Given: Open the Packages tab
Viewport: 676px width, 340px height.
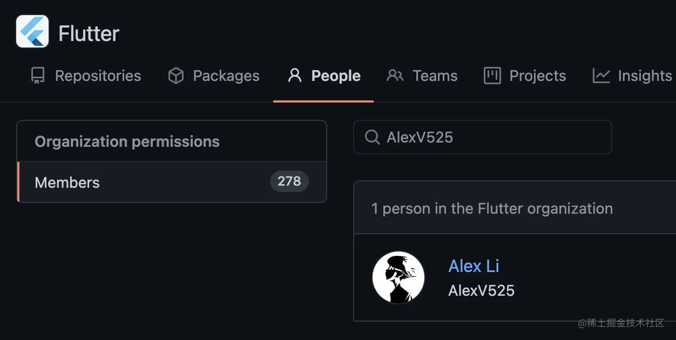Looking at the screenshot, I should pyautogui.click(x=226, y=76).
